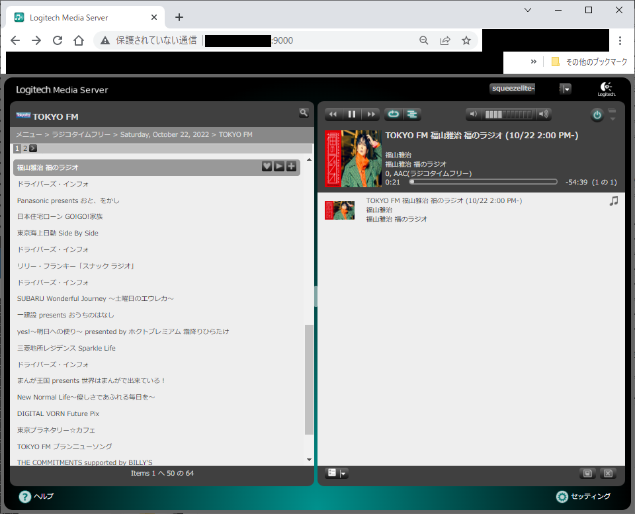Open ヘルプ help
Image resolution: width=635 pixels, height=514 pixels.
36,497
